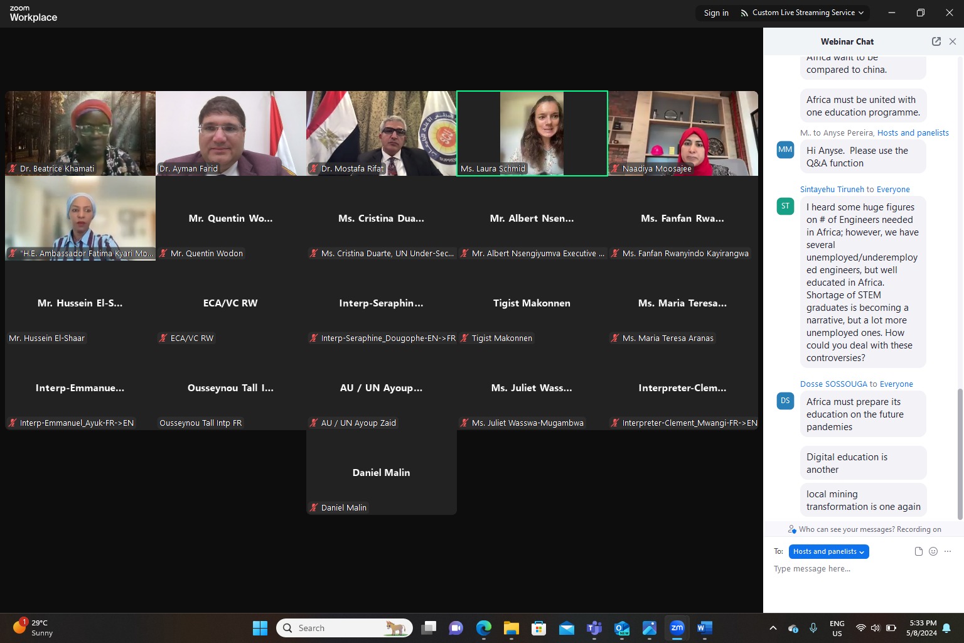Open Custom Live Streaming Service dropdown
Screen dimensions: 964x643
(x=802, y=13)
